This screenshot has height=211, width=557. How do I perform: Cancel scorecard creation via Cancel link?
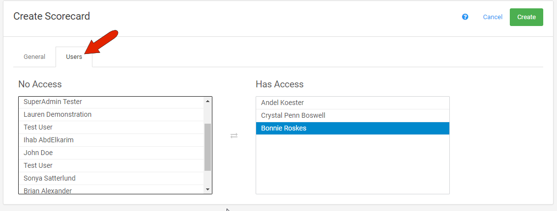tap(493, 17)
